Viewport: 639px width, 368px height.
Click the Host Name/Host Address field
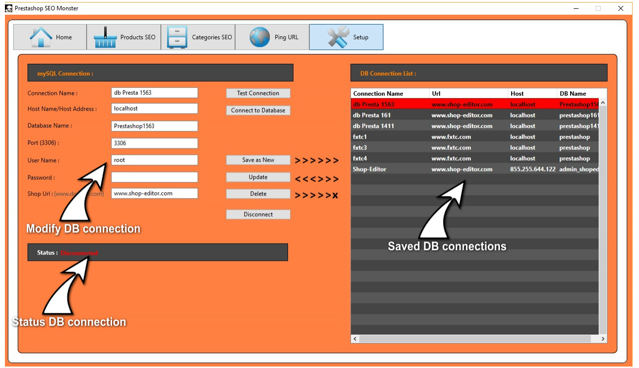pos(154,109)
